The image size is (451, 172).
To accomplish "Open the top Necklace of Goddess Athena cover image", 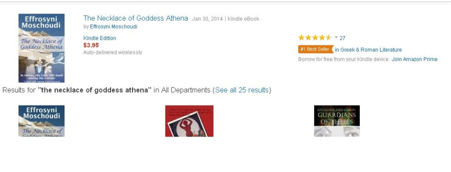I will click(41, 48).
